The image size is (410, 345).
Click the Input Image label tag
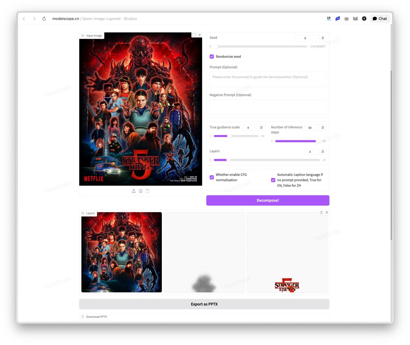coord(92,36)
